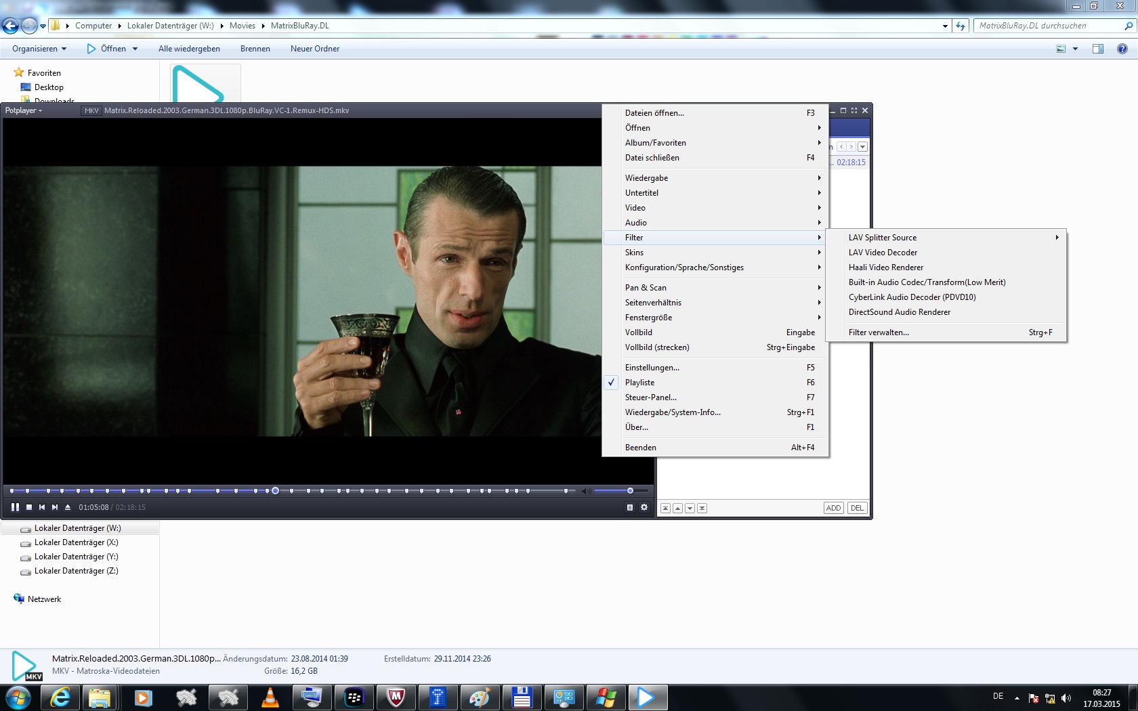Select Dateien öffnen... from the menu

tap(715, 113)
